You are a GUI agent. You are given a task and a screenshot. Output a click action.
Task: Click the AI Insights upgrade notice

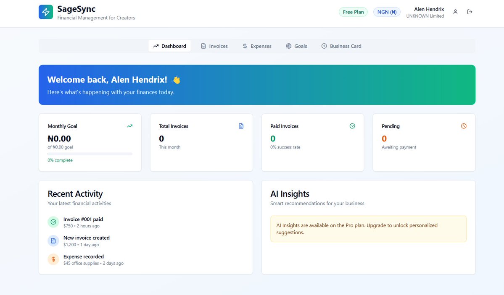click(368, 229)
